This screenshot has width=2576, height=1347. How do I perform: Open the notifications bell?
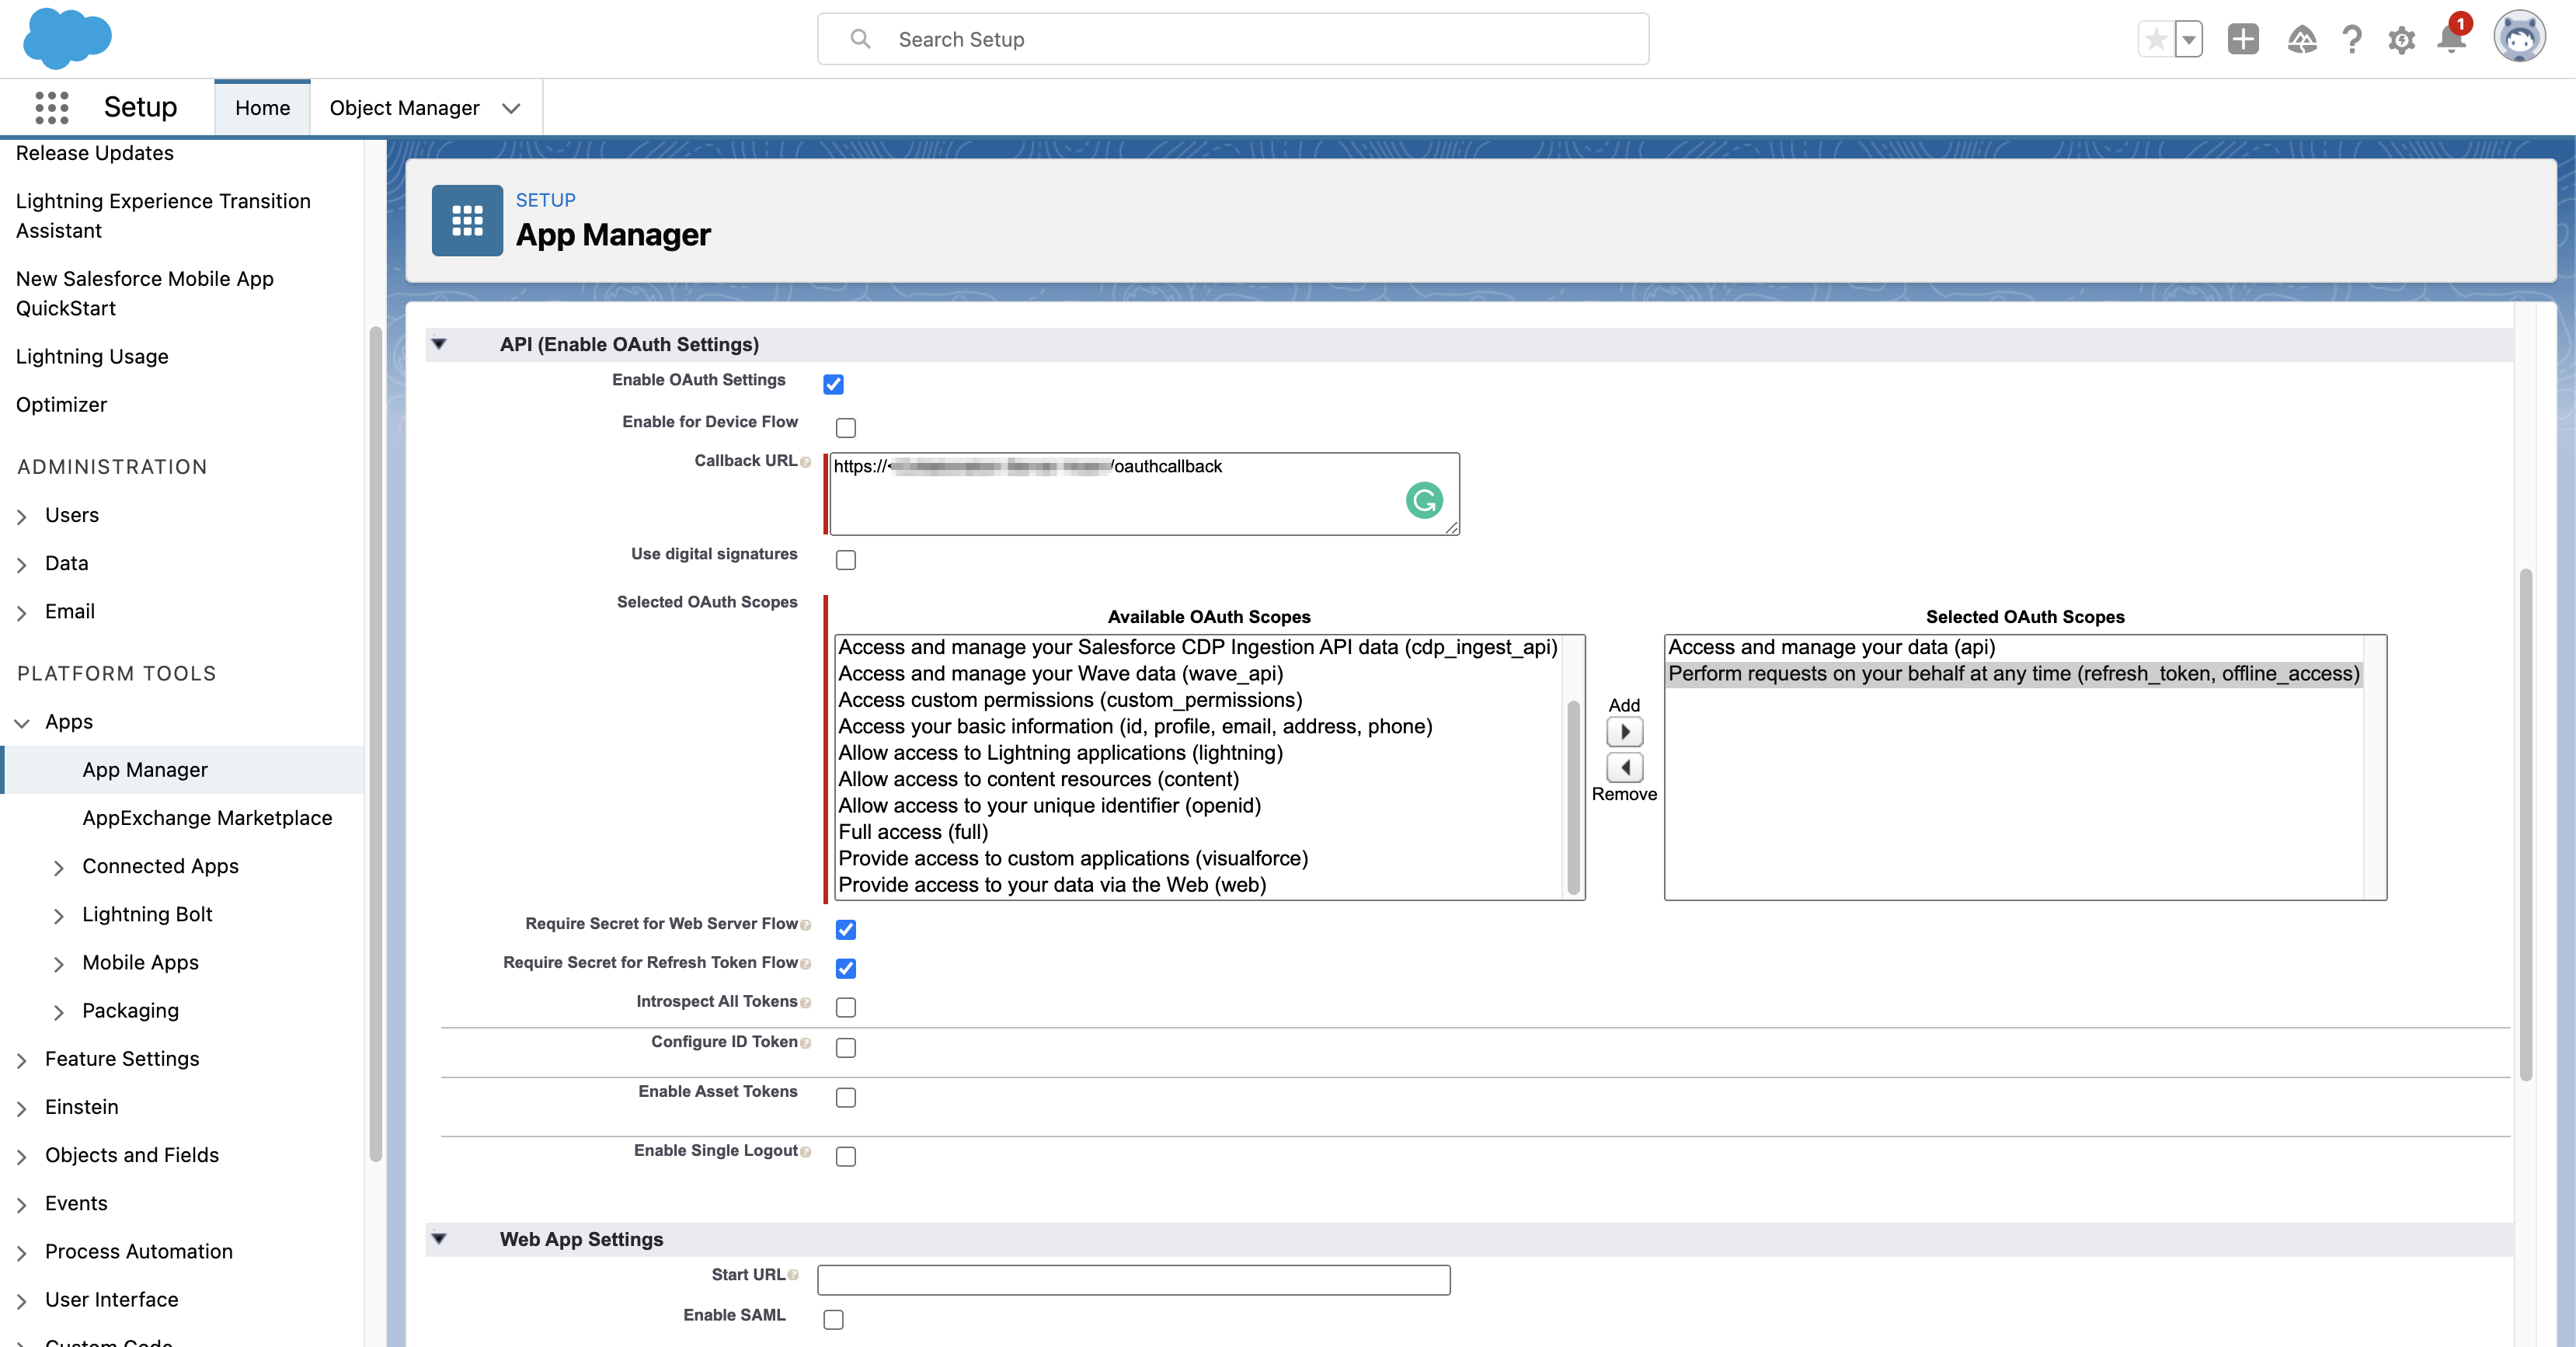pyautogui.click(x=2451, y=38)
